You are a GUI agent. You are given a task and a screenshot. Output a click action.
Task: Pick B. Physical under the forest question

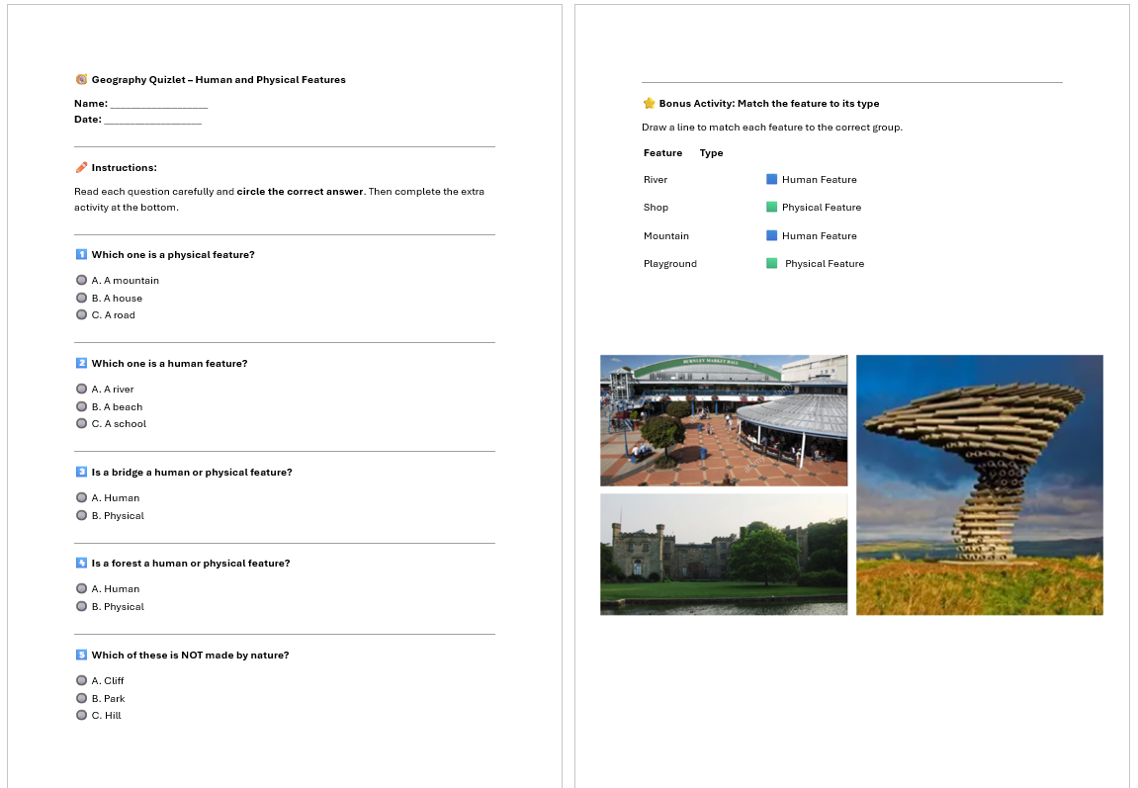click(x=81, y=606)
